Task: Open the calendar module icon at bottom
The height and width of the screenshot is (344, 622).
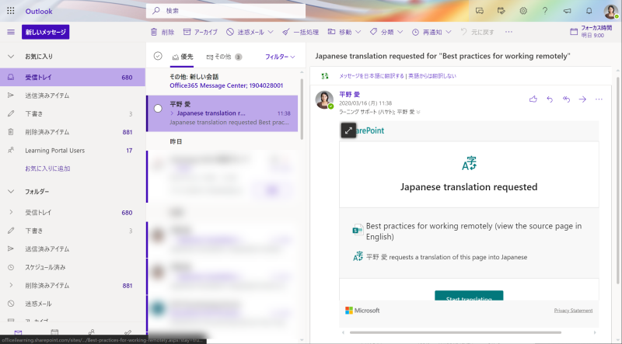Action: point(54,332)
